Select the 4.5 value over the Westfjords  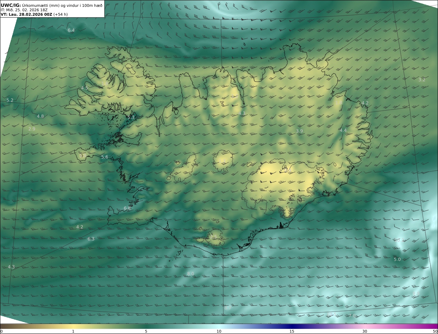coord(84,88)
